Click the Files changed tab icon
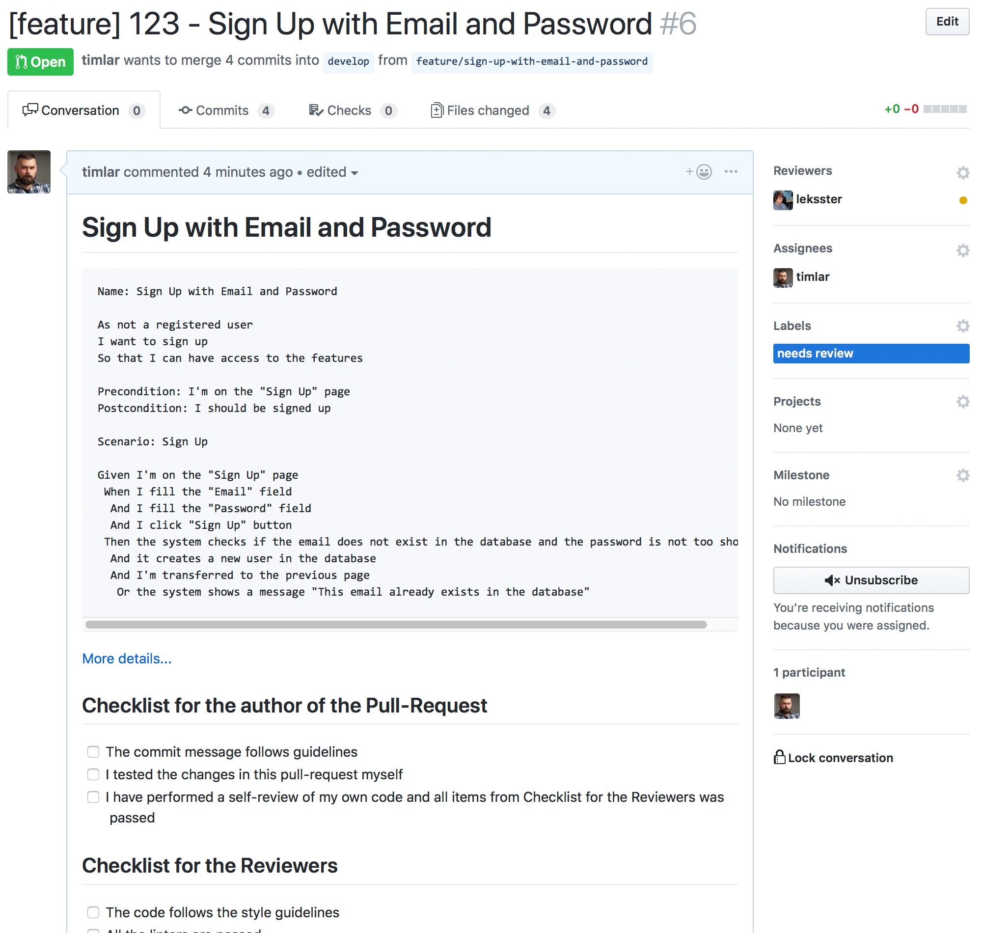Screen dimensions: 982x933 click(x=436, y=110)
